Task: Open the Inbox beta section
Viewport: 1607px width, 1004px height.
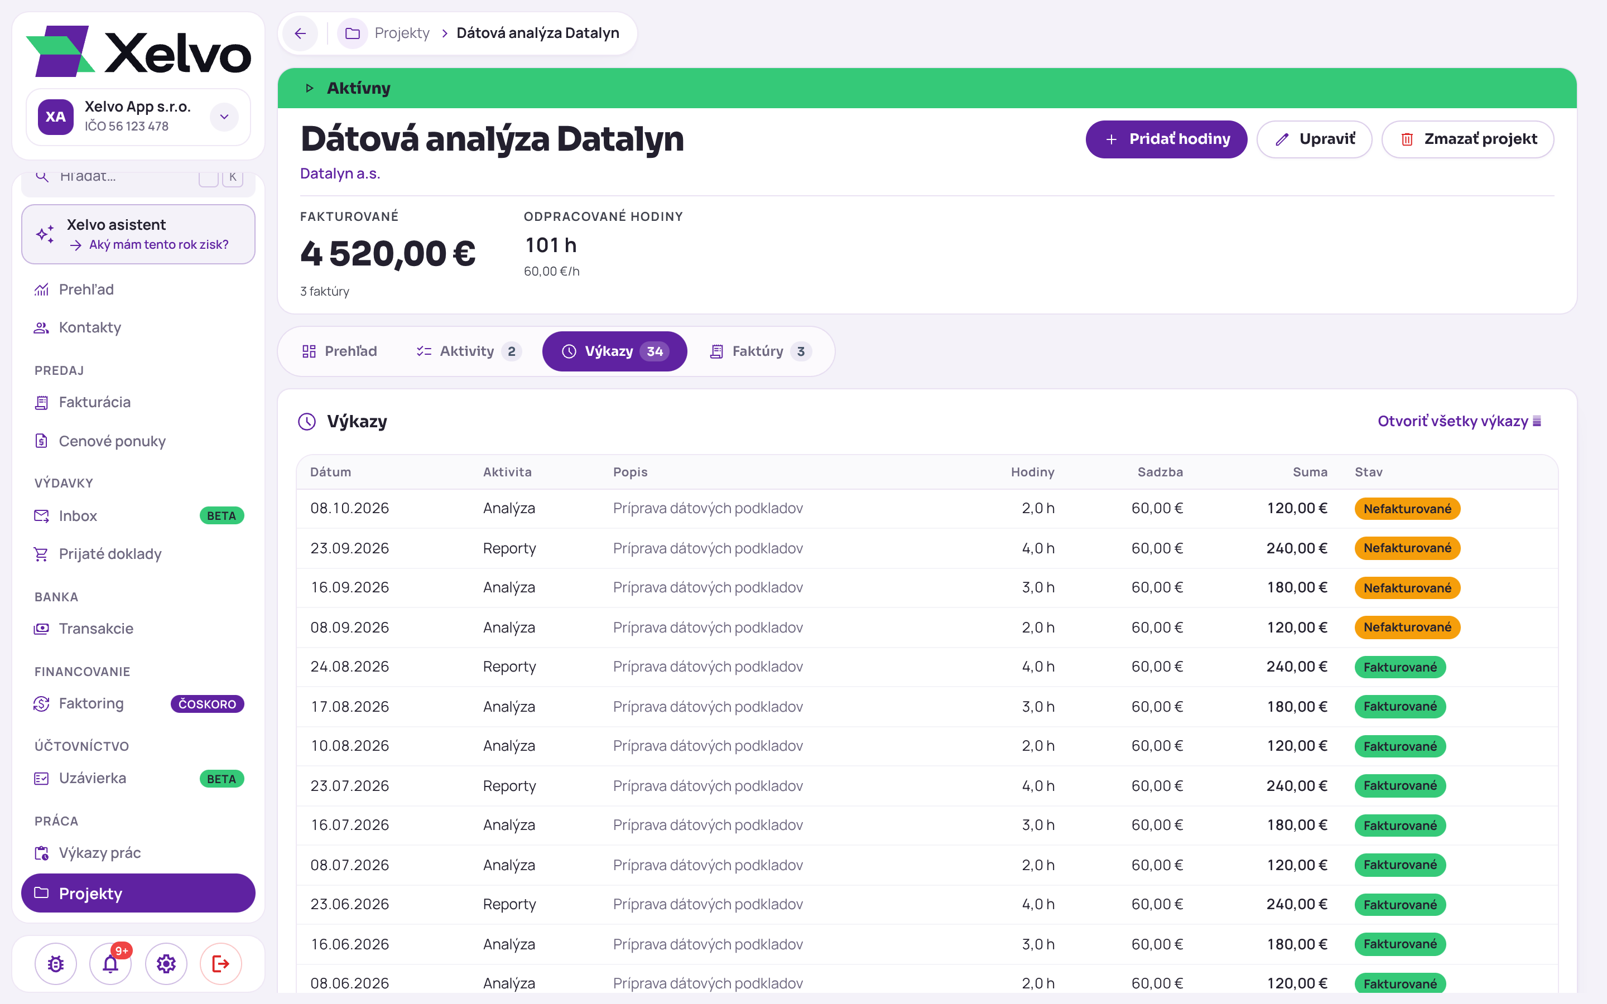Action: [x=138, y=516]
